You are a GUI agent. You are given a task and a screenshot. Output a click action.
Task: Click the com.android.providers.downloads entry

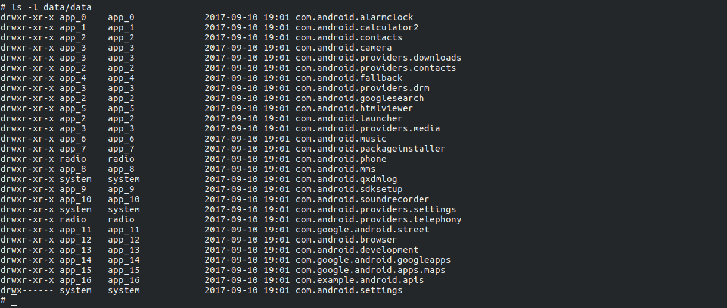(x=378, y=58)
